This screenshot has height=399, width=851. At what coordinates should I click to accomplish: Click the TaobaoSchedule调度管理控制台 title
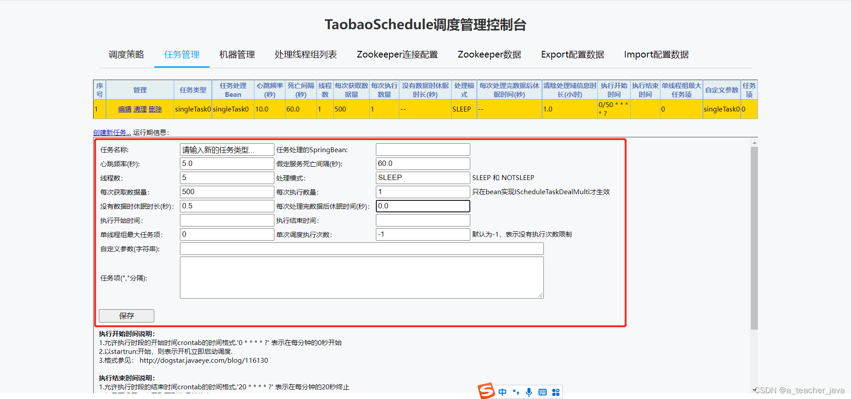point(425,25)
